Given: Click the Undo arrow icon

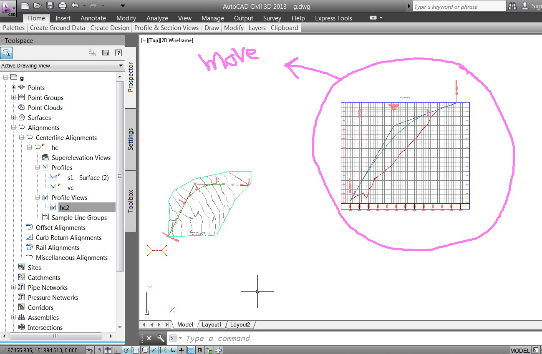Looking at the screenshot, I should 75,6.
